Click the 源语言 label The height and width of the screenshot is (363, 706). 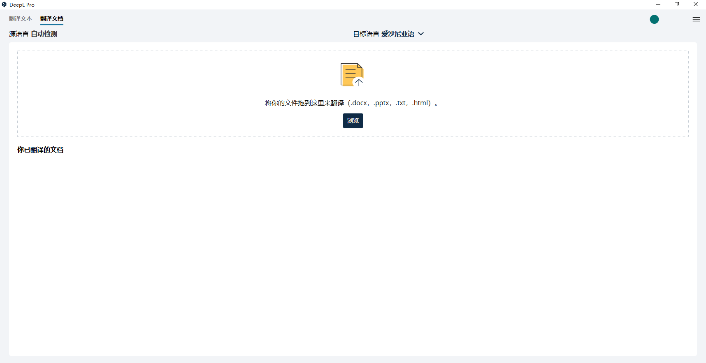(x=19, y=34)
